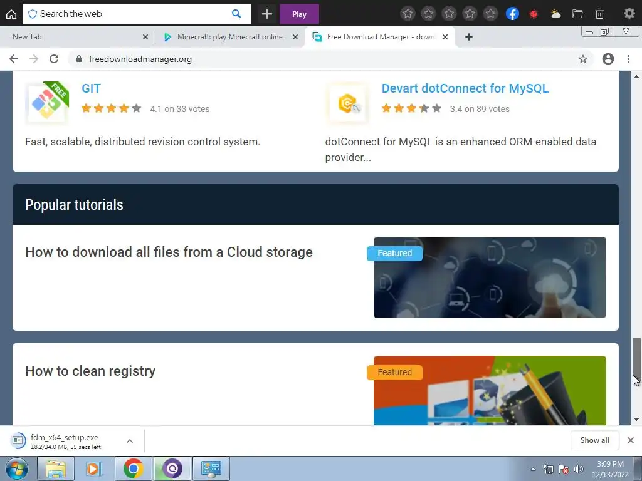Viewport: 642px width, 481px height.
Task: Click the fdm_x64_setup.exe download item
Action: pyautogui.click(x=65, y=442)
